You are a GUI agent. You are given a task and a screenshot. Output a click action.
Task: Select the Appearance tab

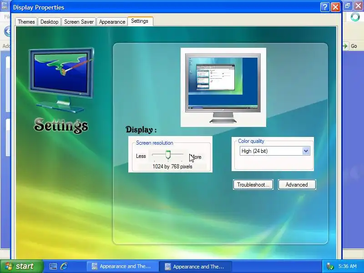[112, 21]
